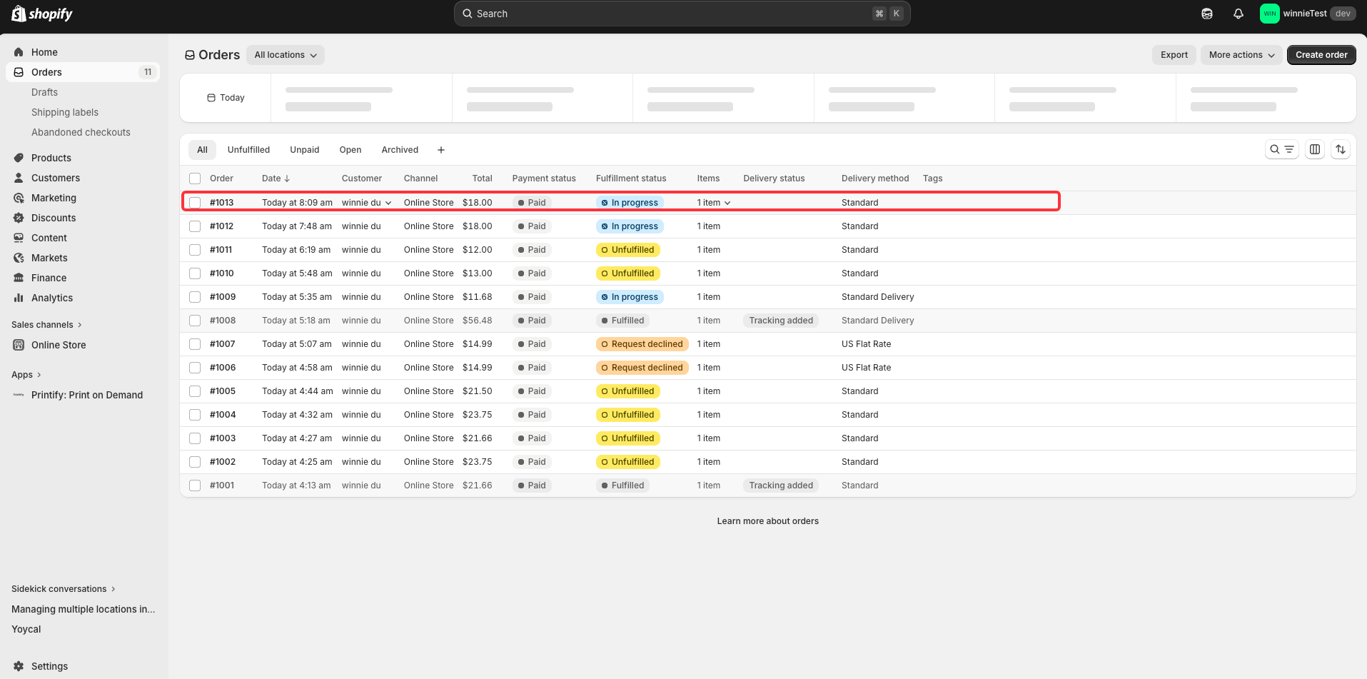The image size is (1367, 679).
Task: Open the Sidekick assistant icon in top bar
Action: point(1207,14)
